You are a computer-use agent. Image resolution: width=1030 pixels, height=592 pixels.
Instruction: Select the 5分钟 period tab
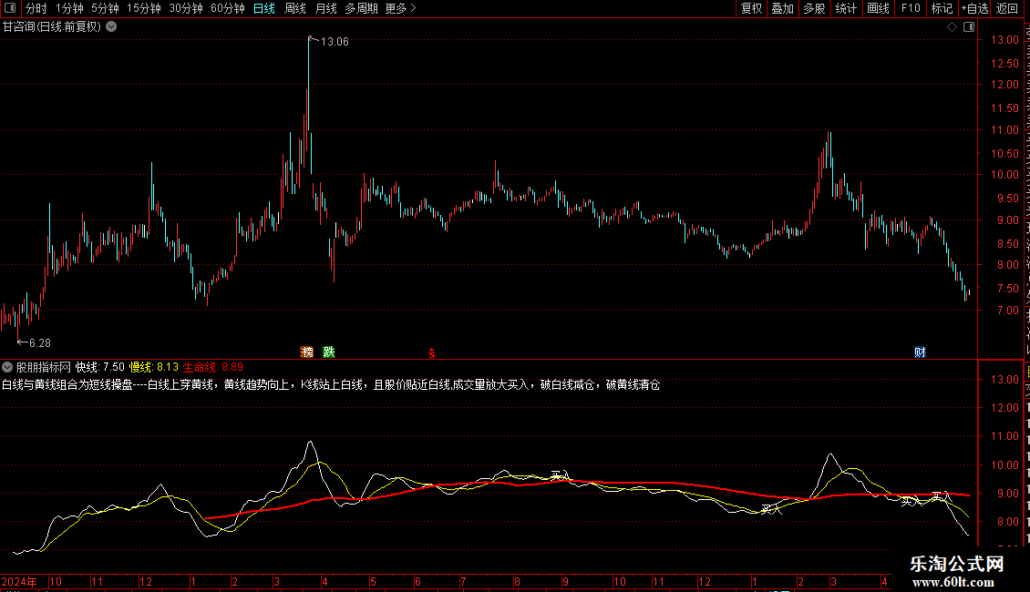105,8
